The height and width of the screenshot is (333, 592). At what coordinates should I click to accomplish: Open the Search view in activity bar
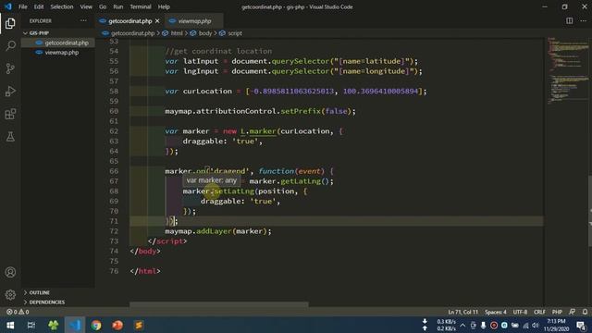point(10,46)
